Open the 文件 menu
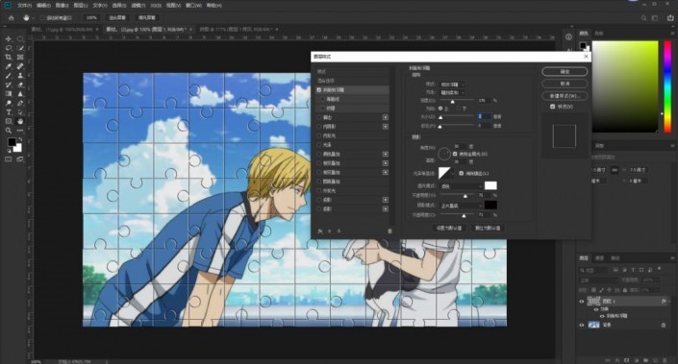The width and height of the screenshot is (678, 364). click(24, 6)
